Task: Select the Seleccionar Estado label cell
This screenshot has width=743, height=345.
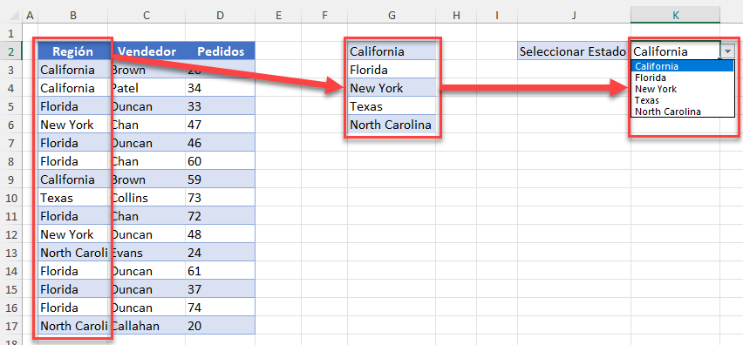Action: click(574, 51)
